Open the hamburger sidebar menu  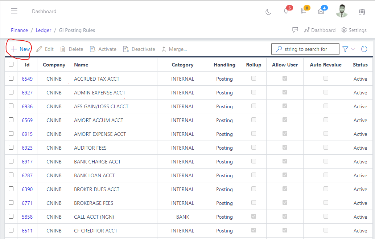pyautogui.click(x=14, y=11)
